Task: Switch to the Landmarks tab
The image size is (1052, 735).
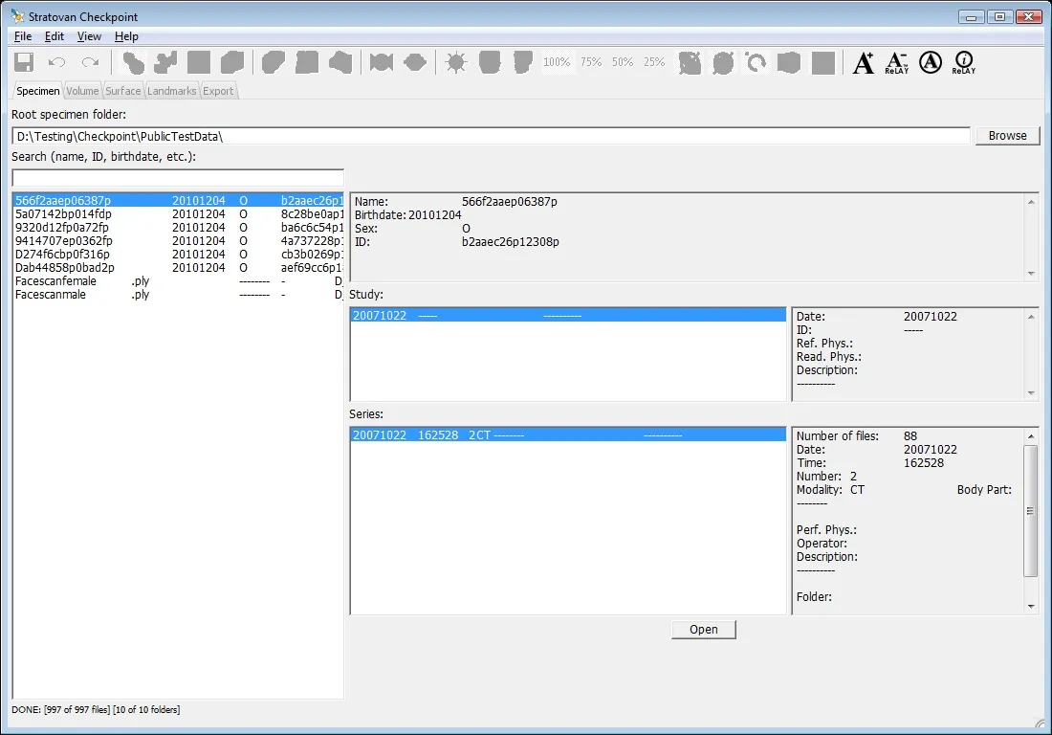Action: (x=172, y=91)
